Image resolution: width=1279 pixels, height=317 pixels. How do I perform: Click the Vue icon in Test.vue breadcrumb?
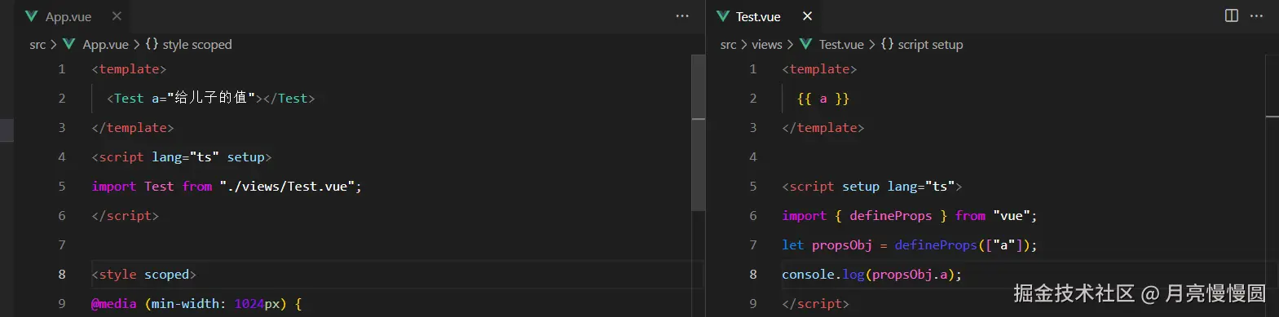tap(806, 45)
